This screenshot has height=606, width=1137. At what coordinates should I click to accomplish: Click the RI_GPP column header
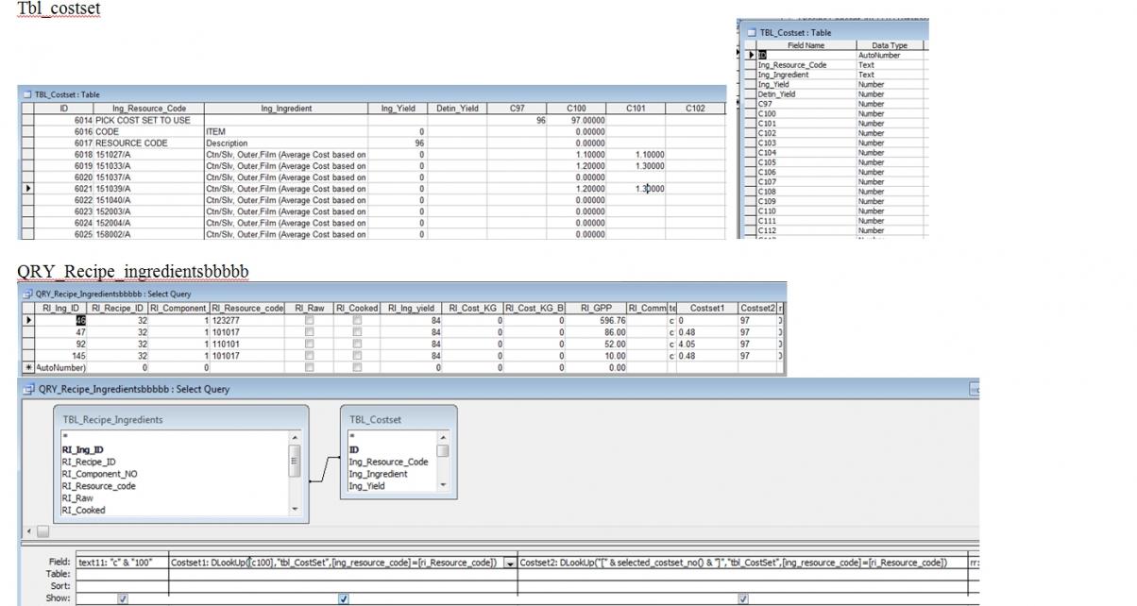click(596, 309)
